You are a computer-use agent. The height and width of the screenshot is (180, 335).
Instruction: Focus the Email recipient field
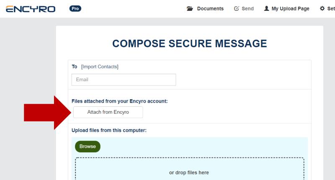[124, 80]
